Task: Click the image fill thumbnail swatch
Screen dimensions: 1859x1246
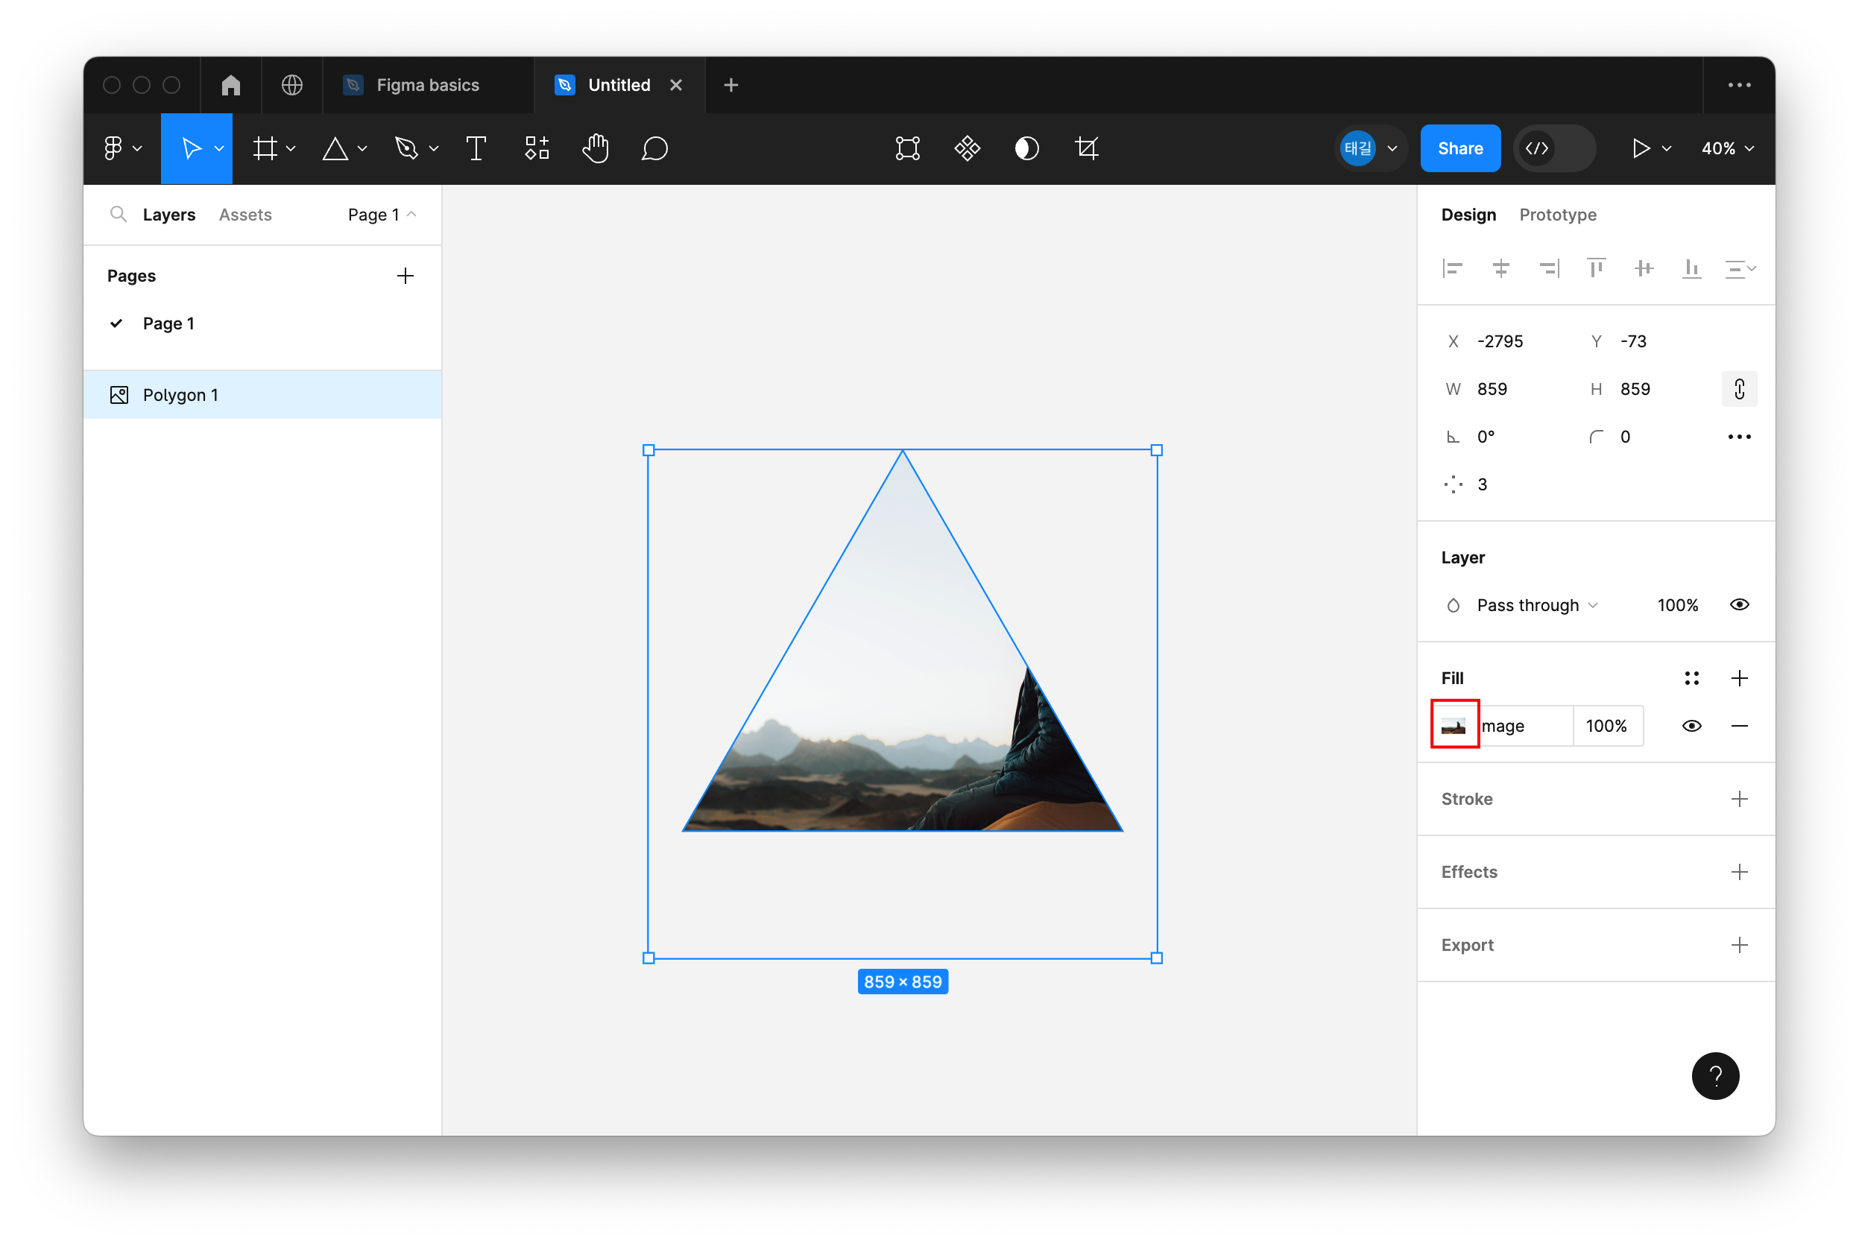Action: [1454, 726]
